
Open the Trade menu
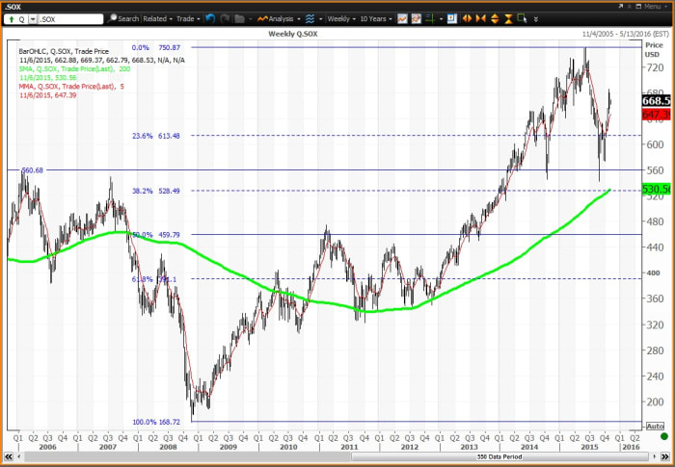(x=187, y=18)
